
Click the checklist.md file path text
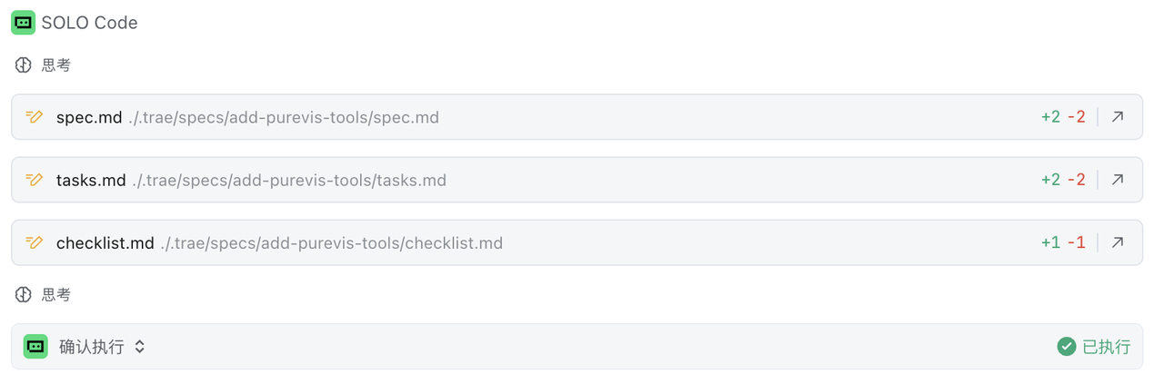click(x=331, y=242)
